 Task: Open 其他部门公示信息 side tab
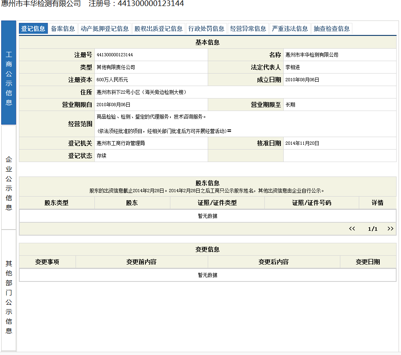point(9,297)
